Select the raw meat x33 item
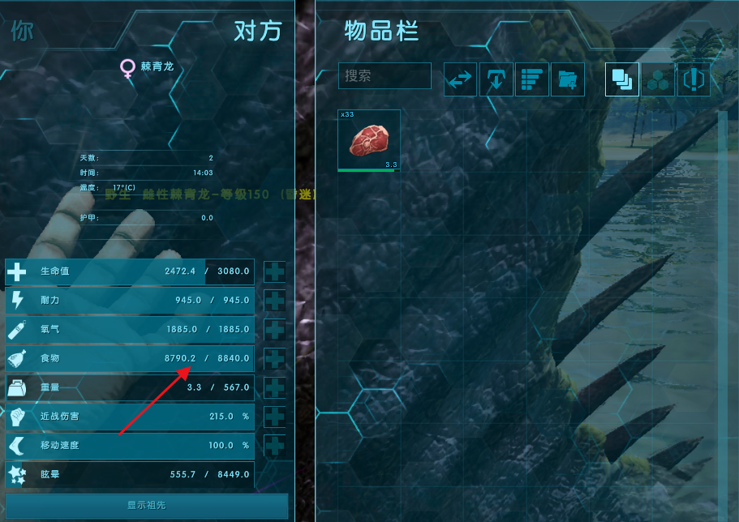 click(x=369, y=140)
